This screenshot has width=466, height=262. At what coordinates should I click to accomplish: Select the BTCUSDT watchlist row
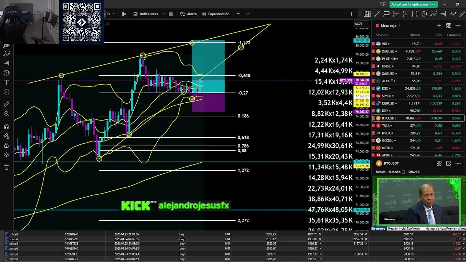point(418,118)
